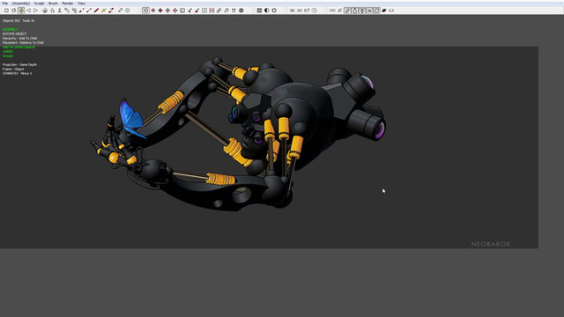The width and height of the screenshot is (564, 317).
Task: Click the right-pointing triangle icon
Action: pyautogui.click(x=35, y=11)
